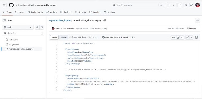Open the Raw file view
The height and width of the screenshot is (99, 202).
(x=173, y=37)
